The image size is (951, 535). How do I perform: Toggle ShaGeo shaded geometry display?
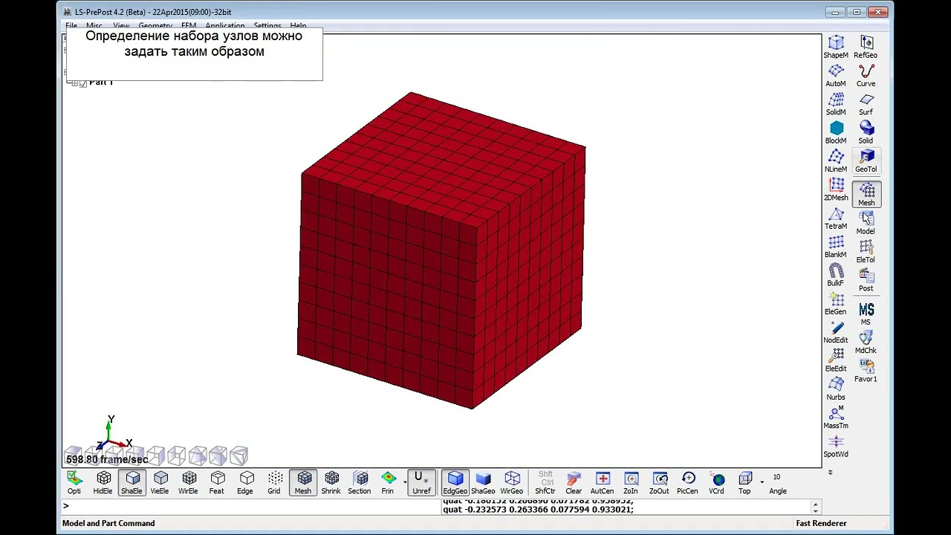tap(483, 483)
